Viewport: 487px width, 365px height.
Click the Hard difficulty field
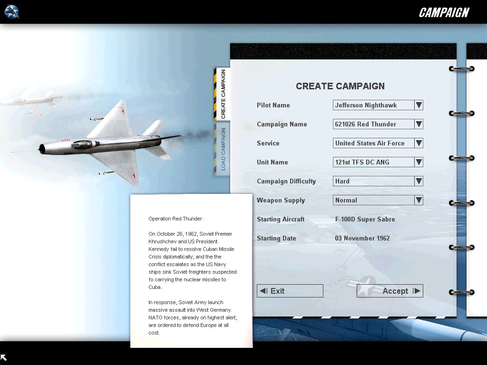click(x=374, y=181)
